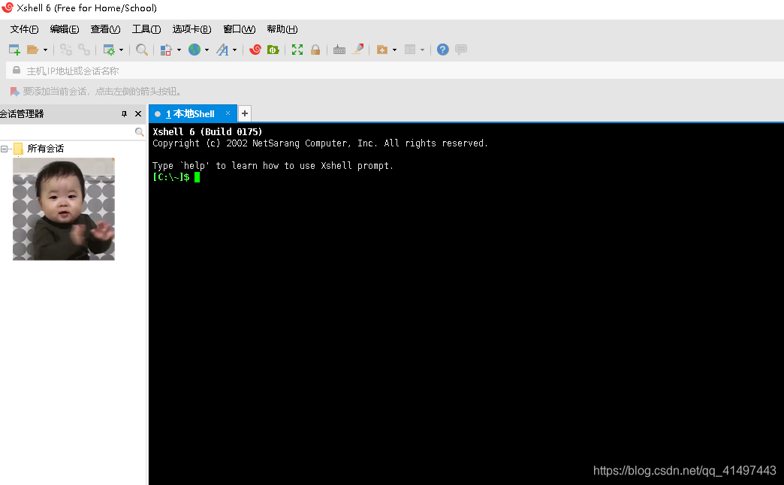Viewport: 784px width, 485px height.
Task: Click the add current session flag-arrow button
Action: (x=14, y=92)
